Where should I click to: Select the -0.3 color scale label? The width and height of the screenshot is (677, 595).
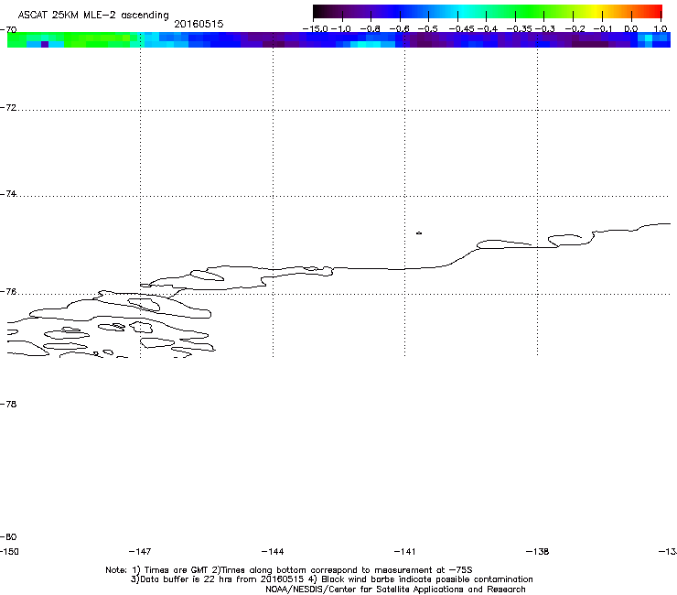pos(545,29)
